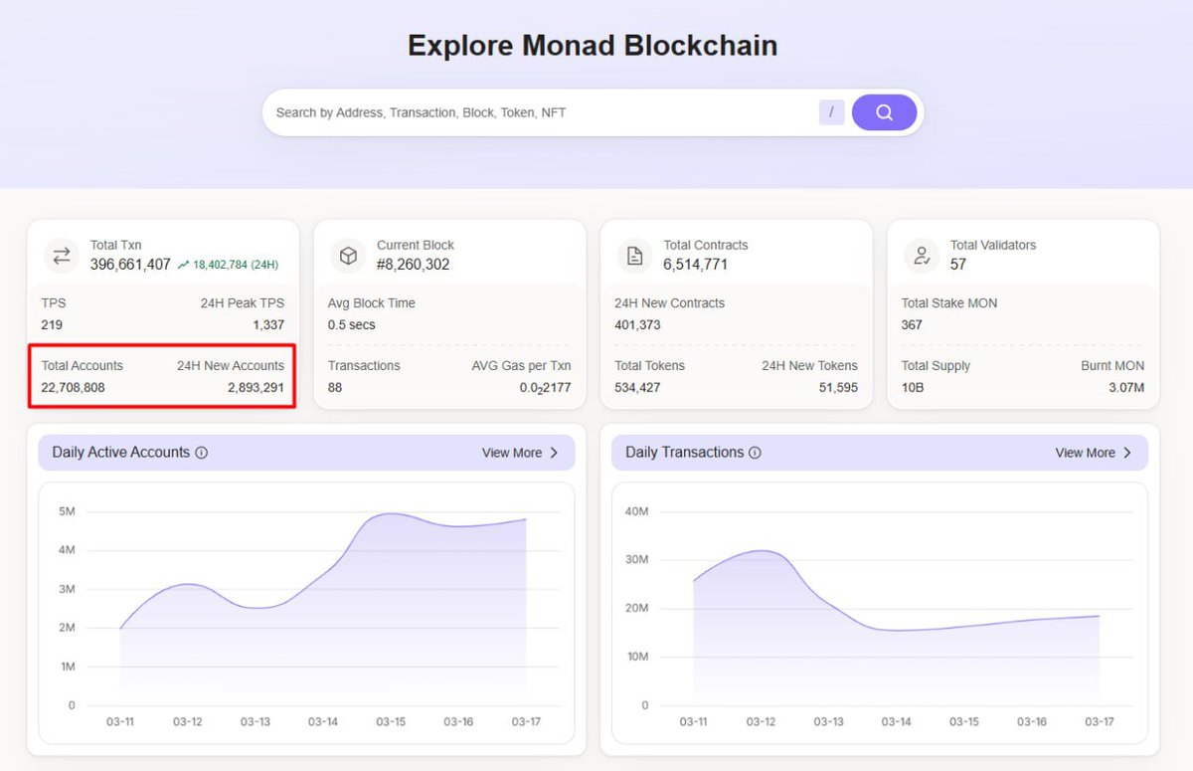This screenshot has width=1193, height=771.
Task: Click the Avg Block Time 0.5 secs
Action: [351, 325]
